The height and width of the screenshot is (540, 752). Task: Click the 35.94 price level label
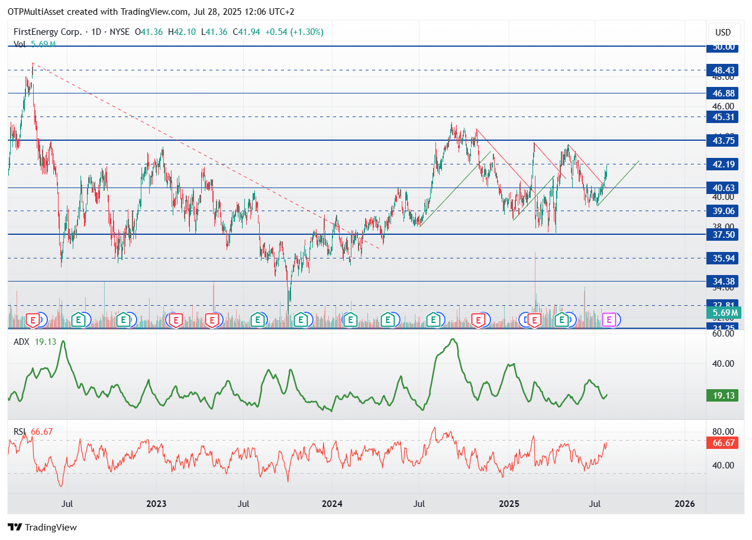[x=722, y=258]
